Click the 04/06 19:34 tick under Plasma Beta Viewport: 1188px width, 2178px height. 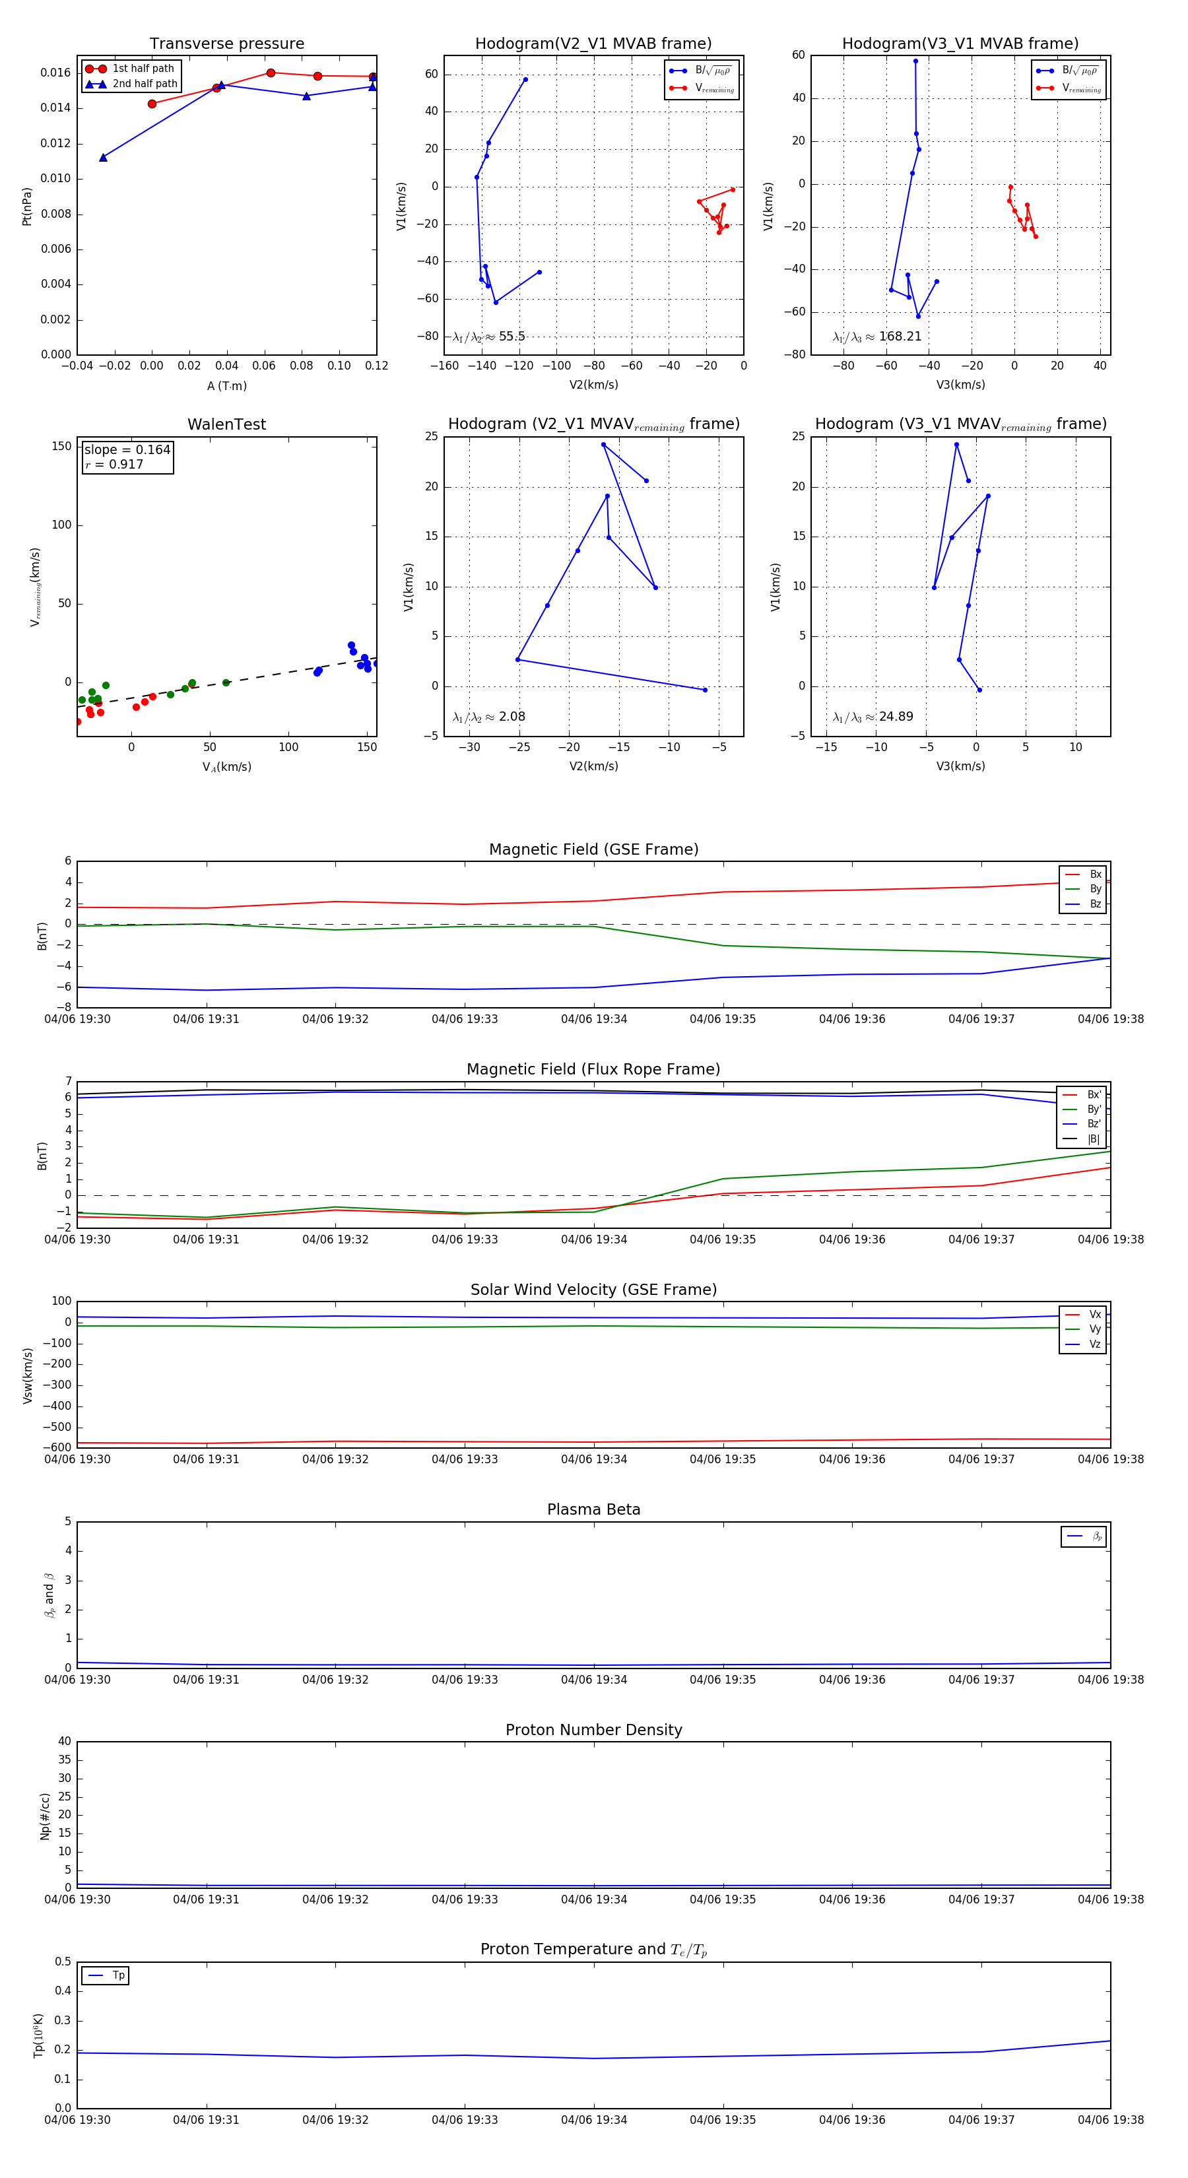click(593, 1679)
